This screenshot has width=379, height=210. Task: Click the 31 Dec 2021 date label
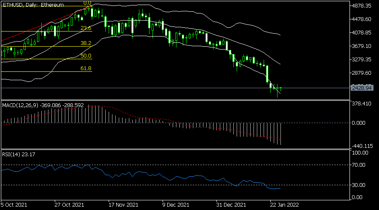pos(231,205)
